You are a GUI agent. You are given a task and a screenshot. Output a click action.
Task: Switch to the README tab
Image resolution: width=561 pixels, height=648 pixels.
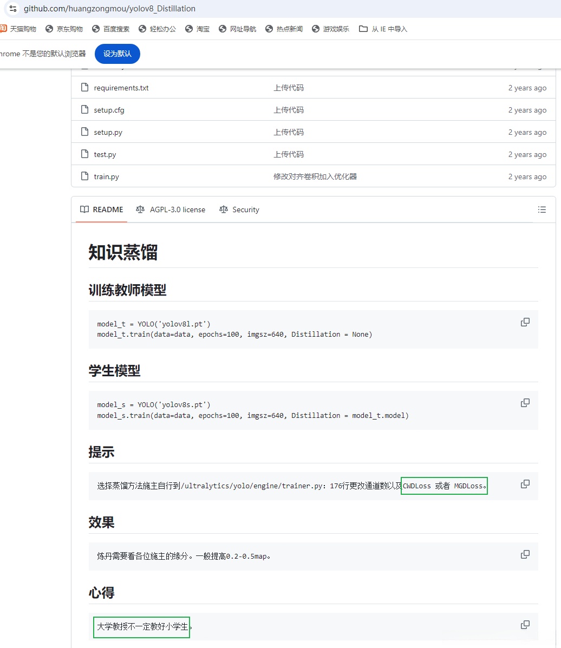(x=102, y=210)
